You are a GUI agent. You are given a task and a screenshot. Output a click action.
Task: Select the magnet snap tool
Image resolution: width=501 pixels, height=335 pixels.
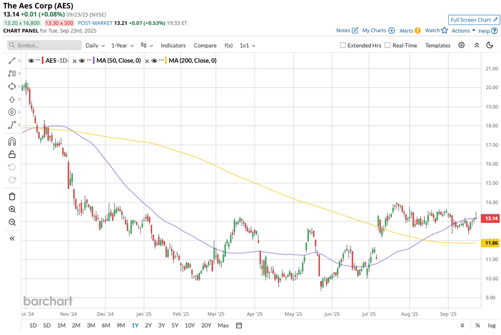[12, 141]
